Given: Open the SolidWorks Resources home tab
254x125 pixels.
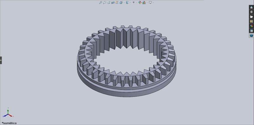Looking at the screenshot, I should (x=251, y=7).
